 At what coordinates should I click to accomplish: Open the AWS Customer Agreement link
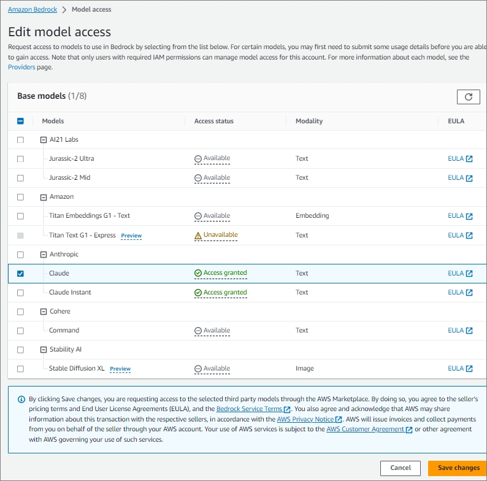pyautogui.click(x=366, y=429)
